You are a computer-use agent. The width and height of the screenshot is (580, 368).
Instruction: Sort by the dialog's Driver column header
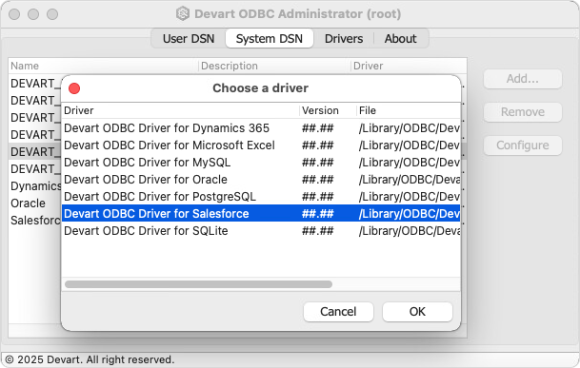(180, 110)
